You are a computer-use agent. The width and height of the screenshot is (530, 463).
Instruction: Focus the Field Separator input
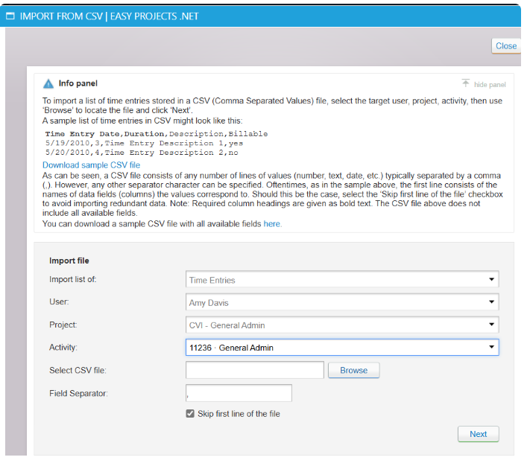tap(239, 393)
